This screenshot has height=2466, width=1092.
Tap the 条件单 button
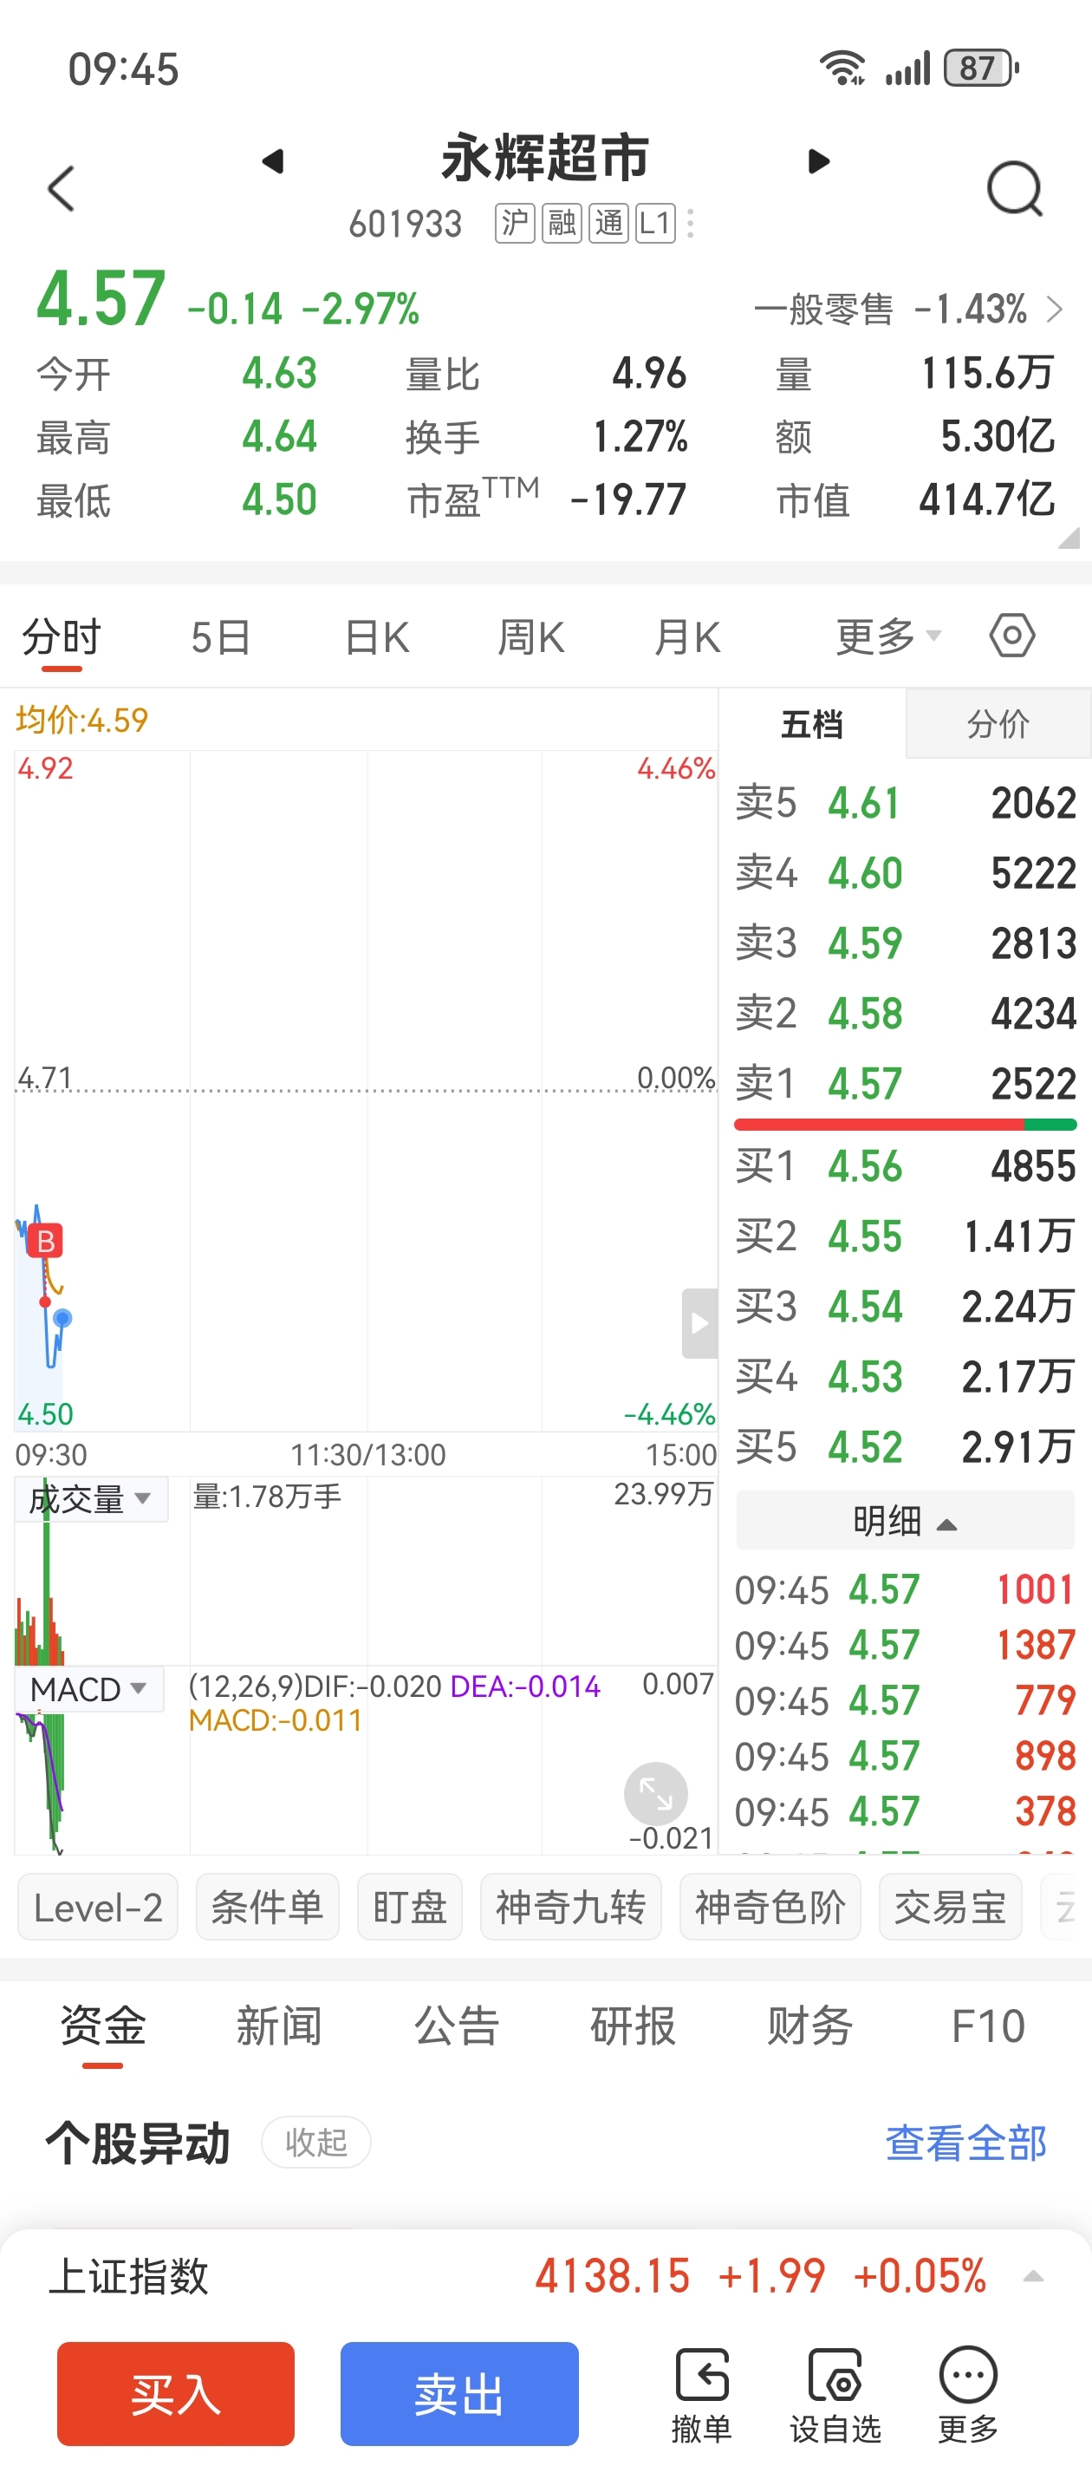click(x=268, y=1907)
